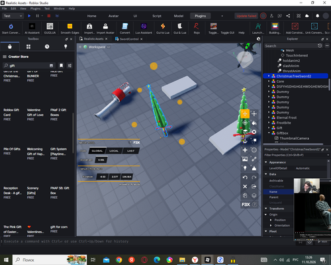The height and width of the screenshot is (265, 331).
Task: Open the notifications bell
Action: coord(317,16)
